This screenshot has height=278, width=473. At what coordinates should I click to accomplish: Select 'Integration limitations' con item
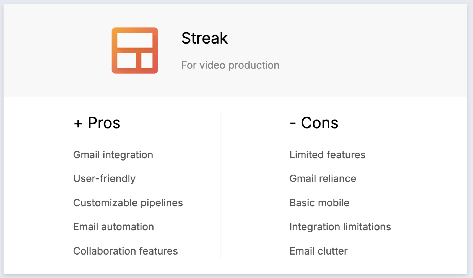[340, 227]
